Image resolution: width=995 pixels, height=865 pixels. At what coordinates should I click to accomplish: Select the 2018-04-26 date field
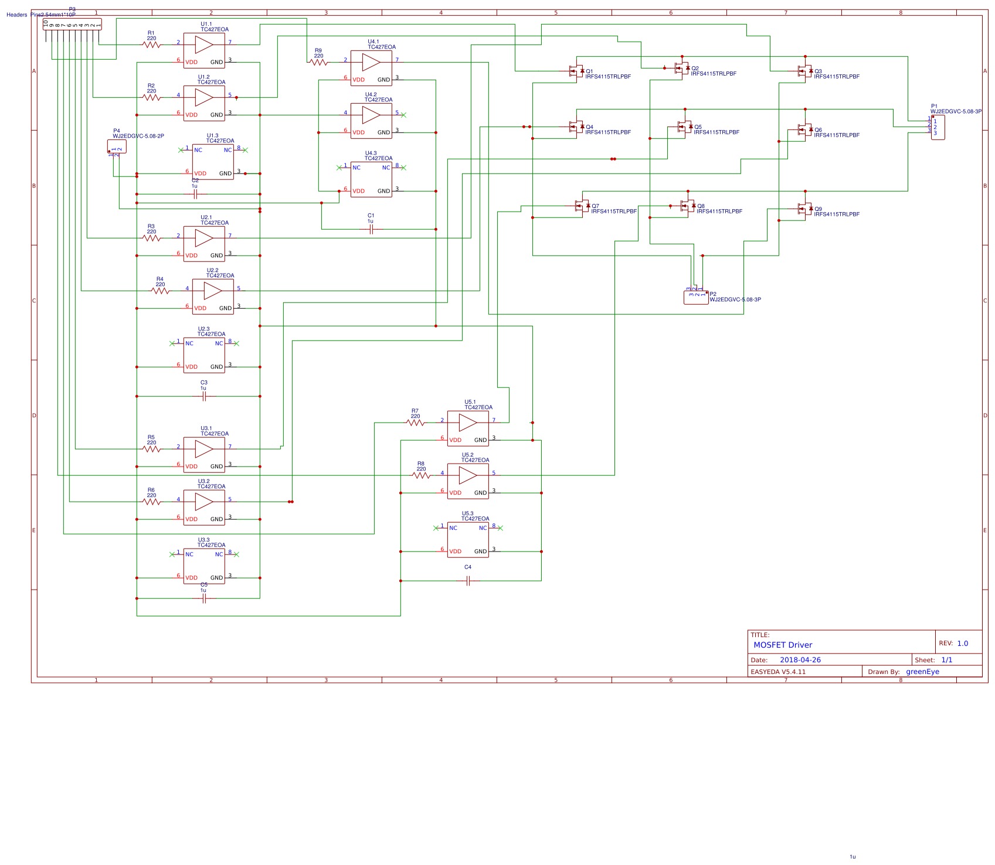[800, 659]
